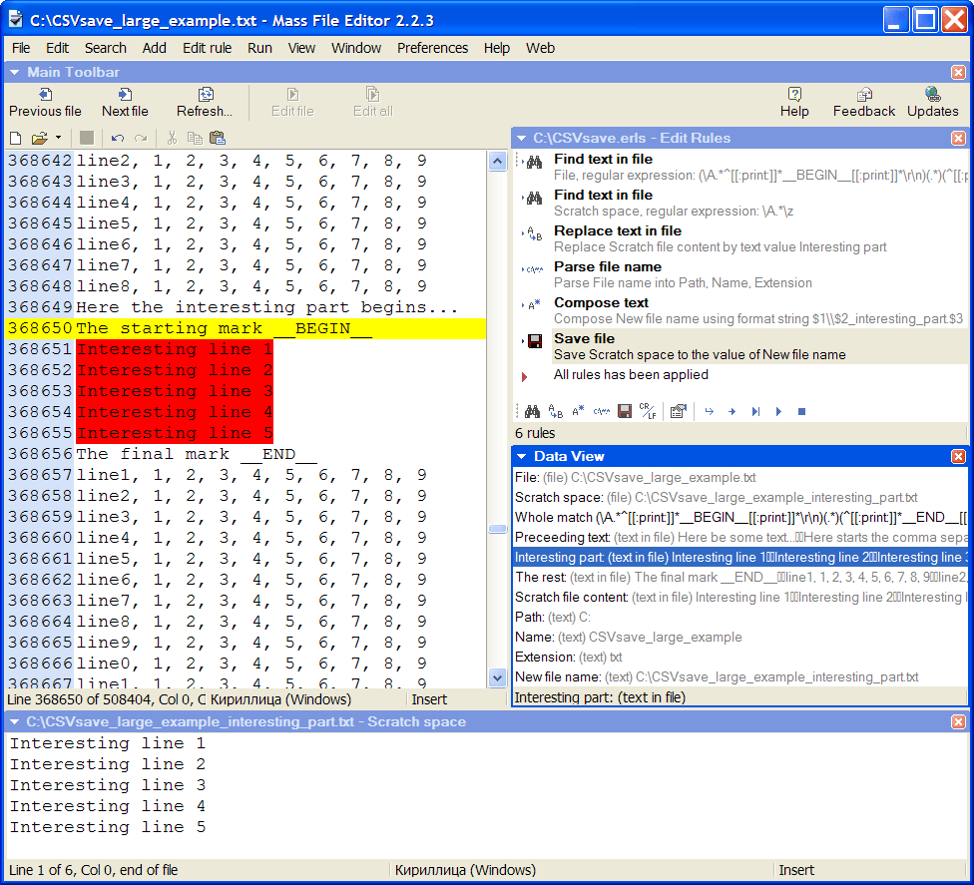Viewport: 974px width, 885px height.
Task: Select the first Find text in file rule
Action: [741, 167]
